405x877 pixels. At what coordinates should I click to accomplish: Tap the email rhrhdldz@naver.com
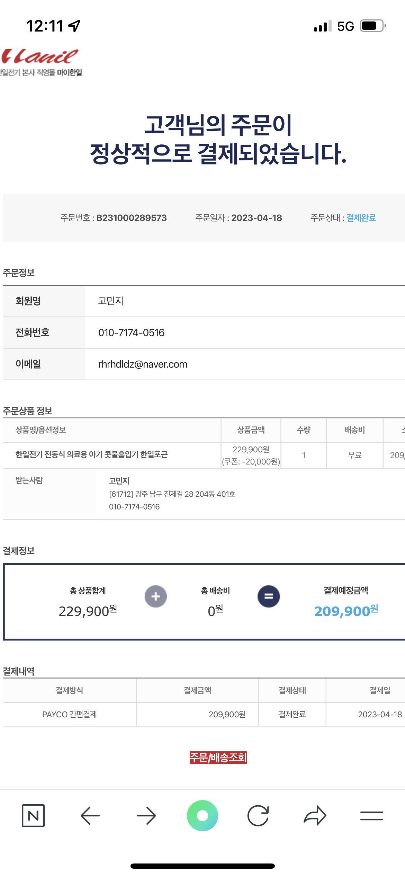click(143, 364)
